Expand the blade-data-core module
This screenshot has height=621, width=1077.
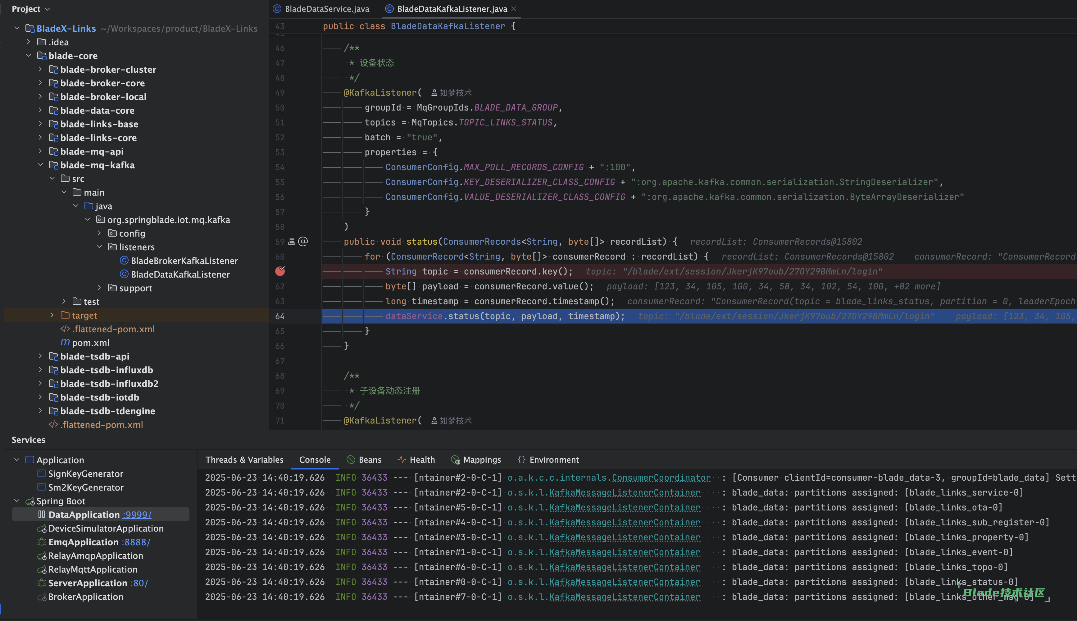(x=40, y=110)
